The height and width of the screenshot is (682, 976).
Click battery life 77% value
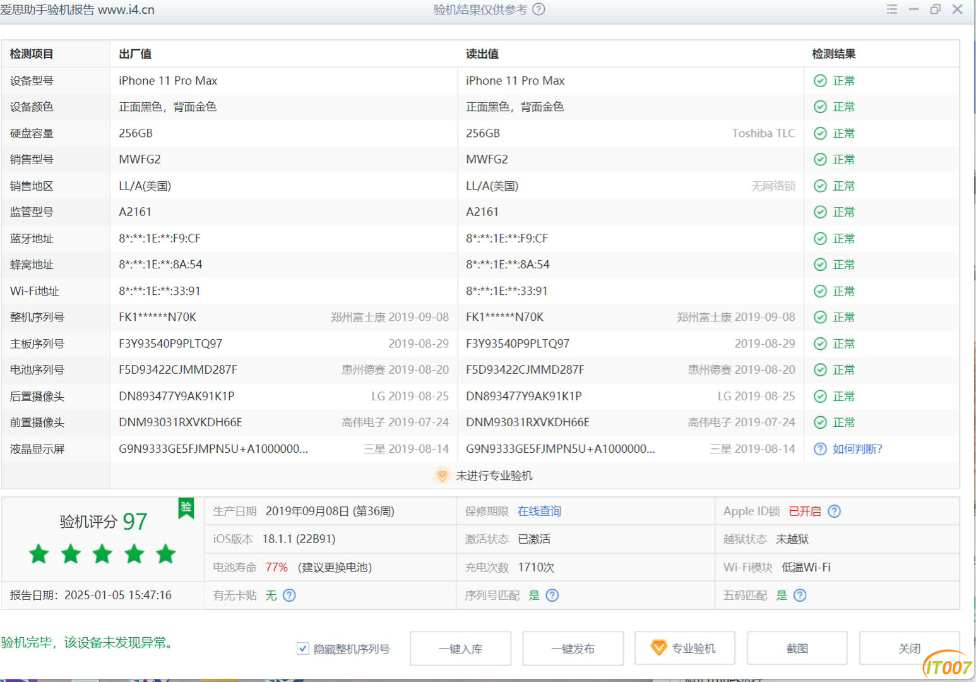pos(277,567)
